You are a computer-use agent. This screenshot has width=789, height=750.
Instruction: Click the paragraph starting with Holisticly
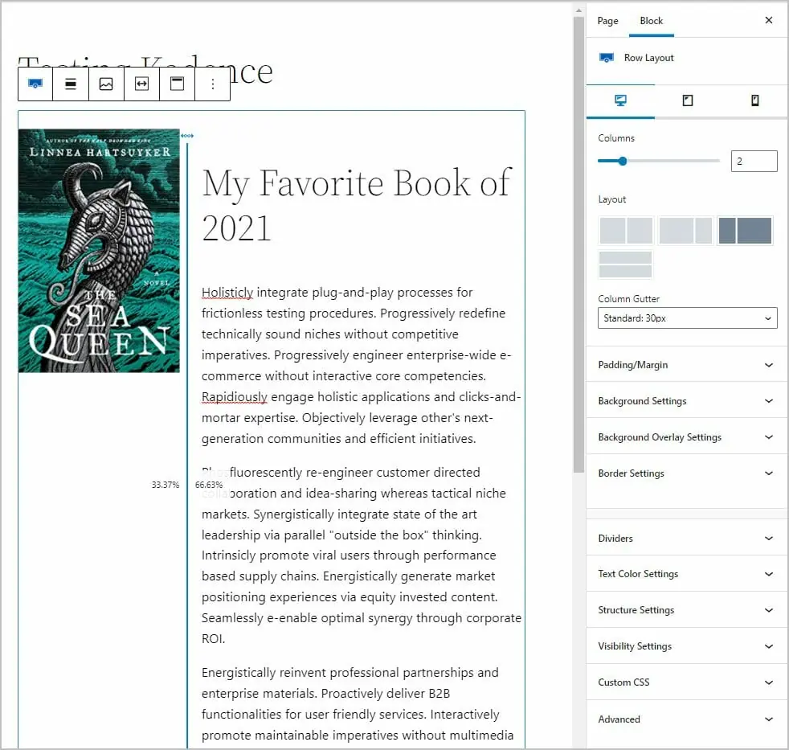[362, 366]
